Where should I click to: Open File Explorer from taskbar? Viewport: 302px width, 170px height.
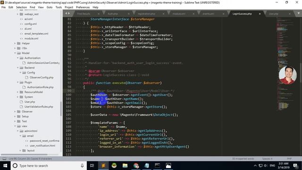125,166
